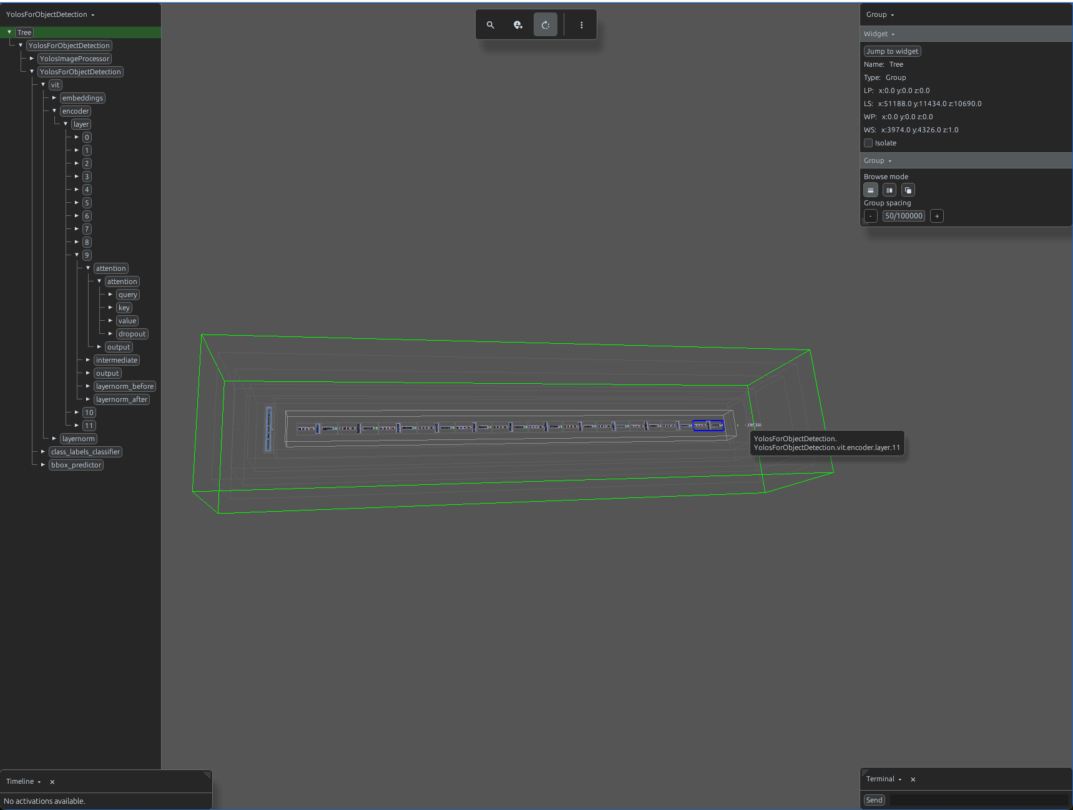Select the layernorm tree item
This screenshot has width=1073, height=810.
coord(79,439)
